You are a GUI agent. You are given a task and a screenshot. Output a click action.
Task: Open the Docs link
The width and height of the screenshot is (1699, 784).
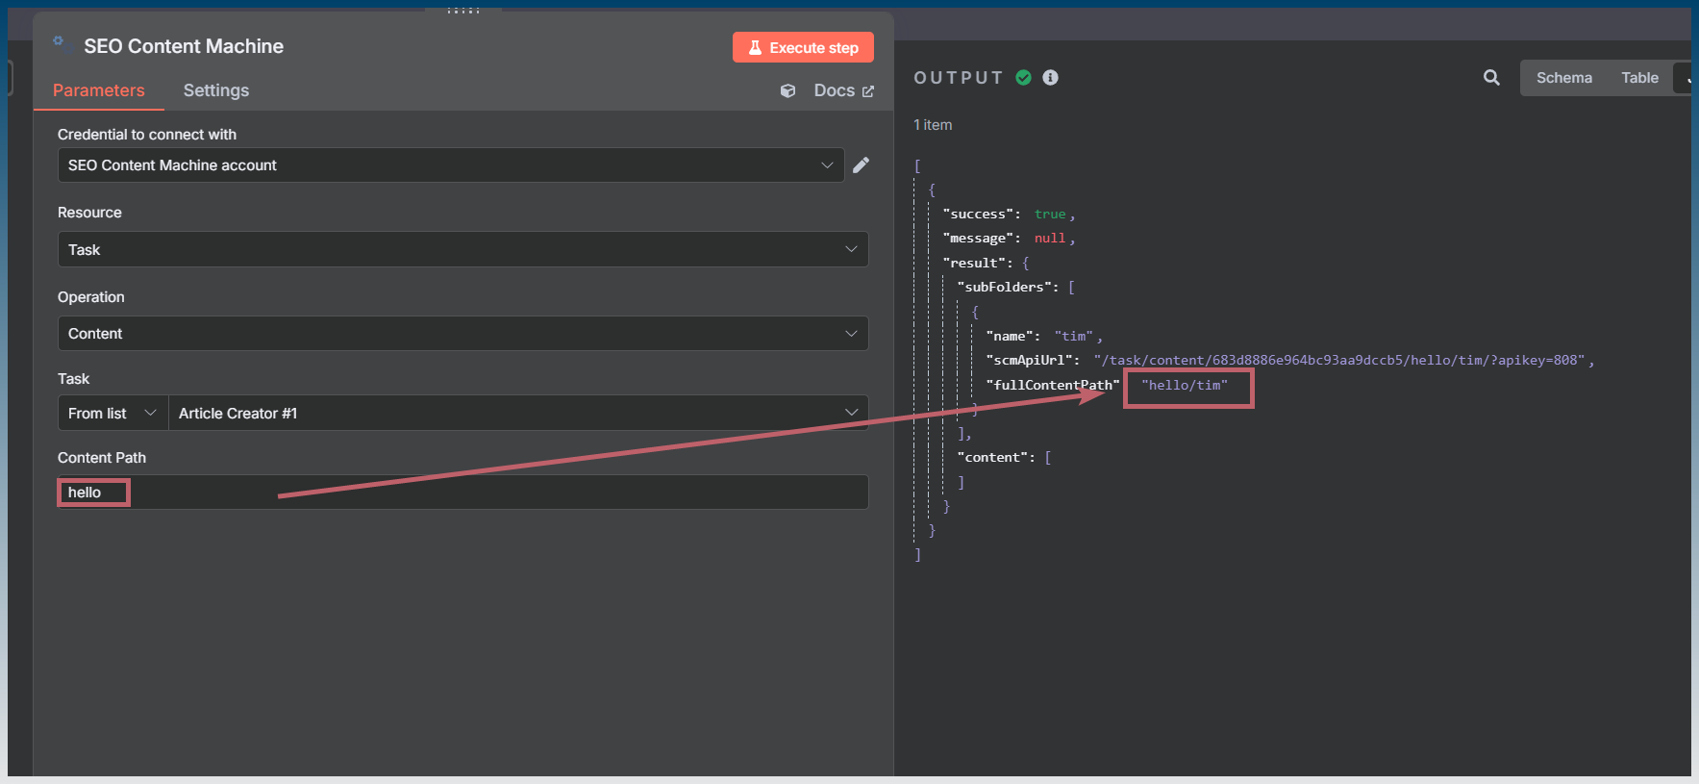point(844,90)
